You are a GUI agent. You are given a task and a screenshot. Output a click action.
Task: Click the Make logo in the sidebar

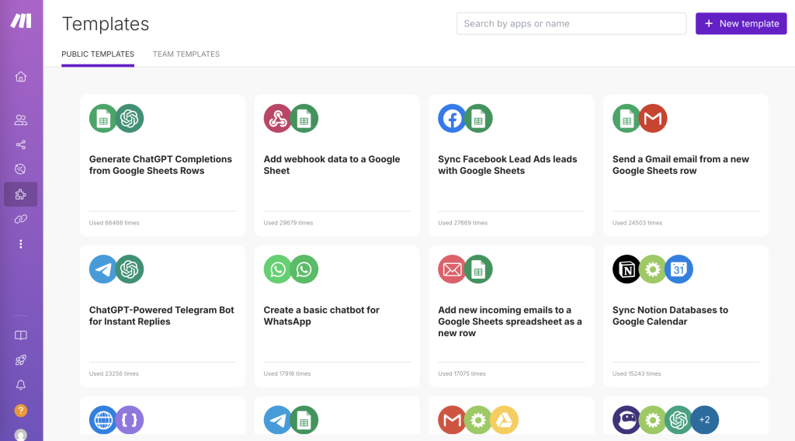21,21
